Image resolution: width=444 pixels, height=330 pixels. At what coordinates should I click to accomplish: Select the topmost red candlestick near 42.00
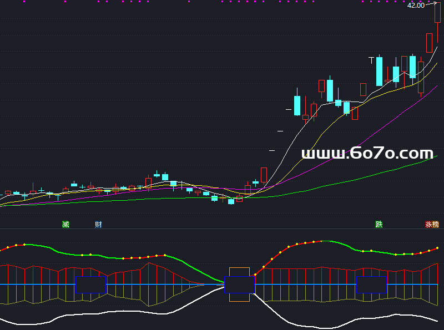click(x=437, y=13)
